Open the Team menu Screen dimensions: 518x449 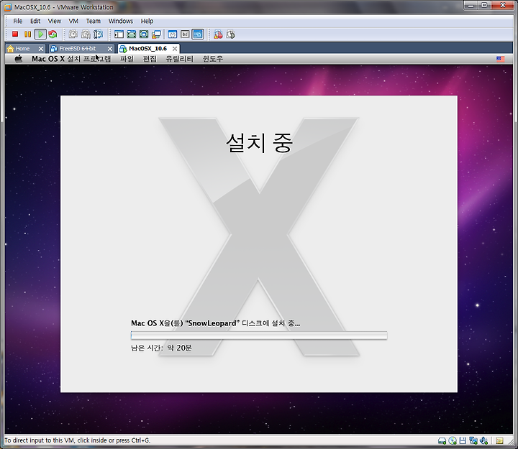coord(93,21)
